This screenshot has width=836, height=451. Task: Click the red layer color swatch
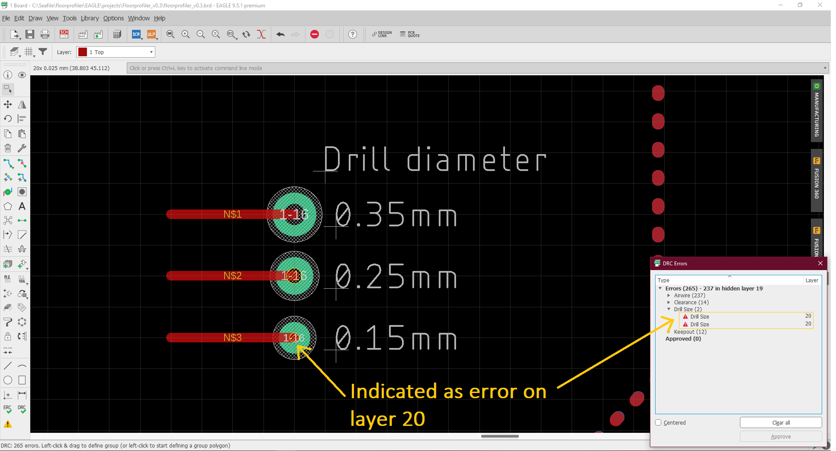coord(82,52)
